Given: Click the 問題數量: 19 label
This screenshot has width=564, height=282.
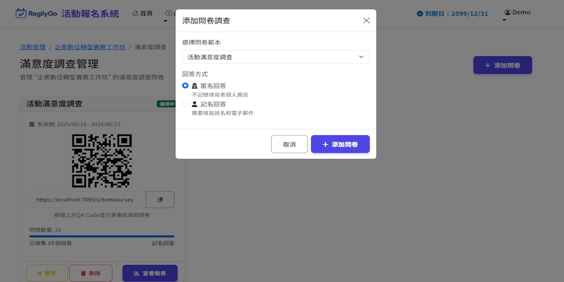Looking at the screenshot, I should click(45, 230).
